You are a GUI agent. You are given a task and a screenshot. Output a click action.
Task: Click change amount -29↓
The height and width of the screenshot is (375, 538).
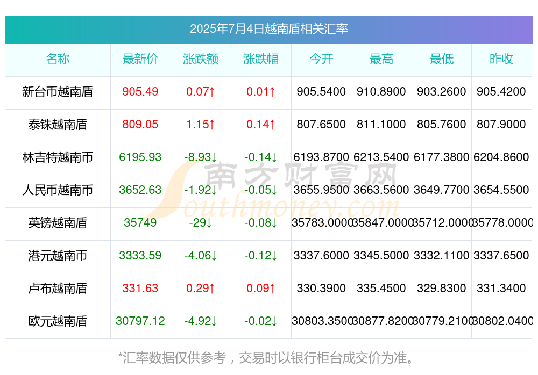pyautogui.click(x=200, y=222)
